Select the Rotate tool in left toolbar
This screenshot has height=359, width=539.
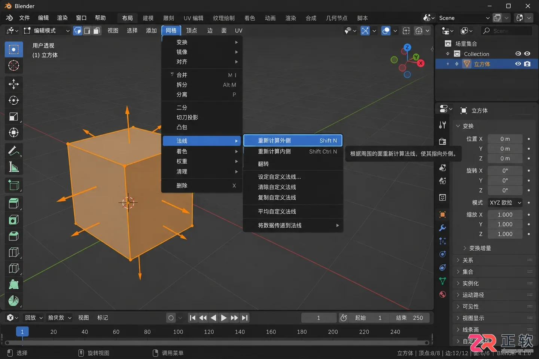(13, 100)
